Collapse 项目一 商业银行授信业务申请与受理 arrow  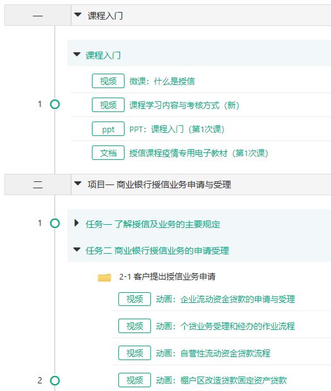click(x=78, y=184)
